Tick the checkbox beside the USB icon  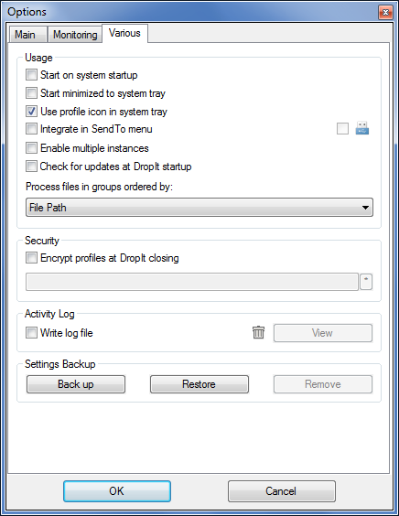342,129
